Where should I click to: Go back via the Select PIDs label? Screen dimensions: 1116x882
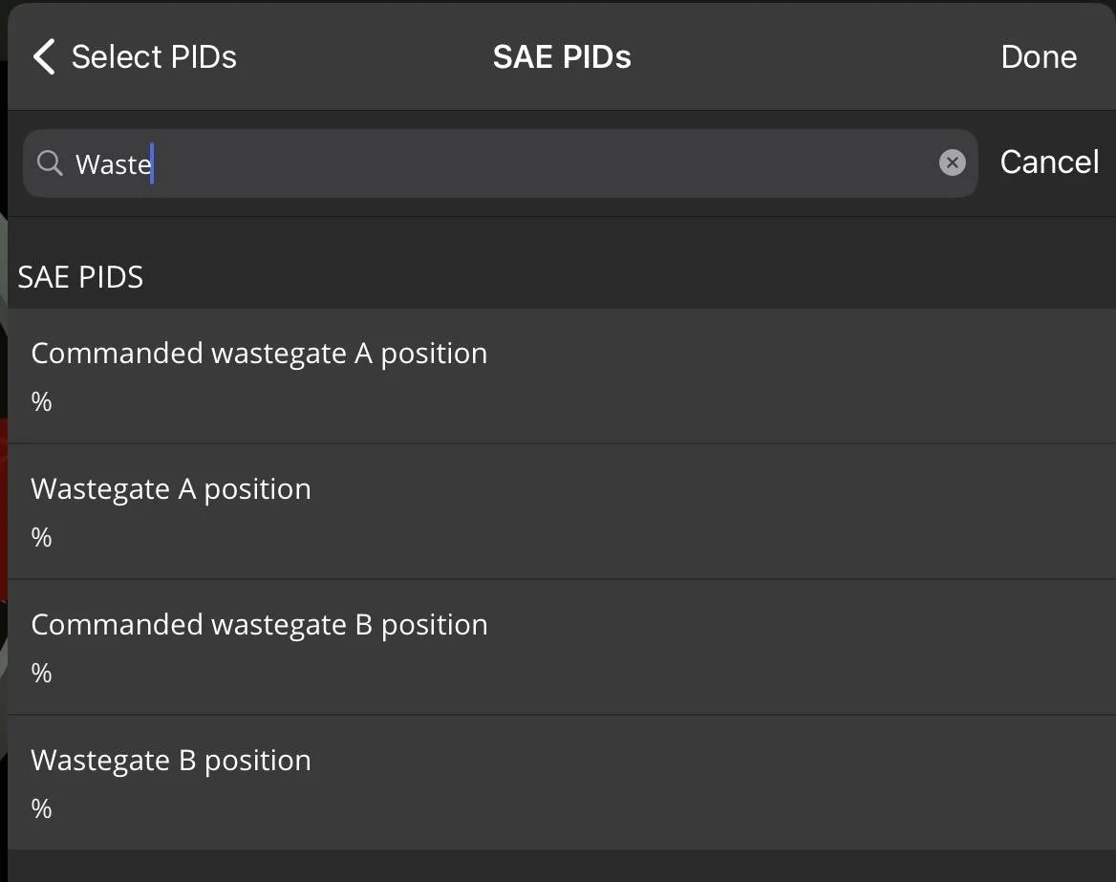tap(154, 57)
